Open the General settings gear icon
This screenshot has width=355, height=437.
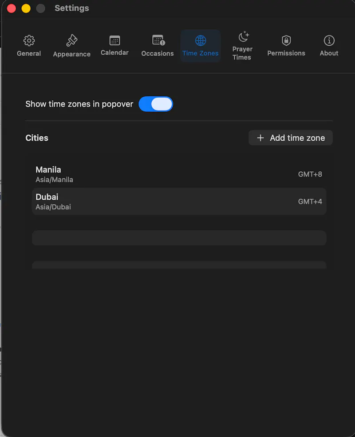point(29,41)
